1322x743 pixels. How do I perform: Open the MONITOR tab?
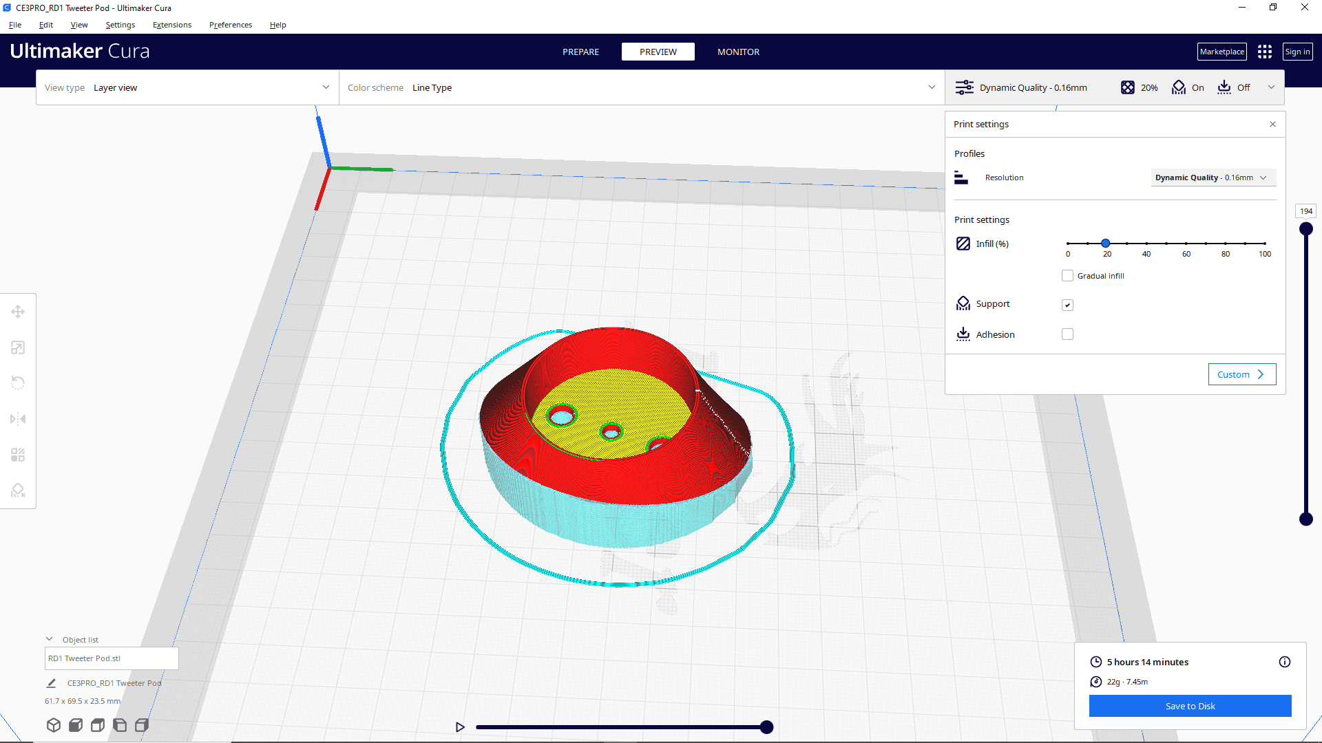[738, 52]
